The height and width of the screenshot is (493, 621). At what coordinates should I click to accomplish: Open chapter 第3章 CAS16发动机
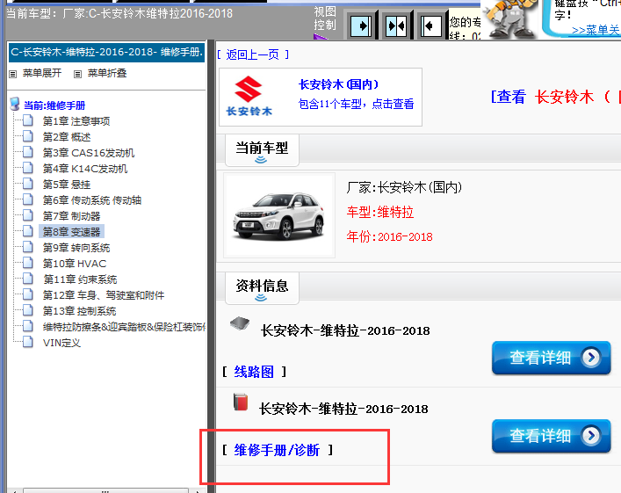point(89,153)
